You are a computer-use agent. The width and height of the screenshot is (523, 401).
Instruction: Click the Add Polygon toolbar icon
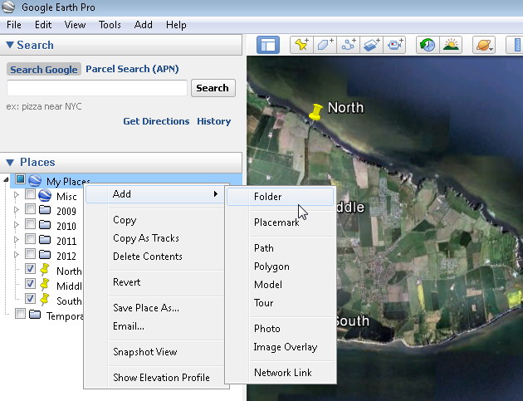tap(325, 45)
